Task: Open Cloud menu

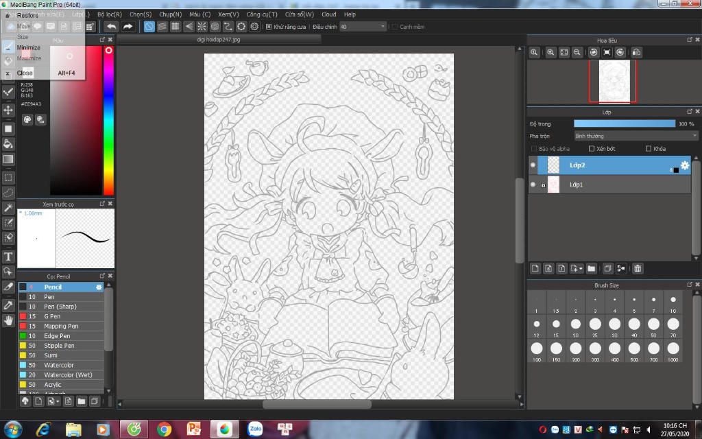Action: (x=328, y=14)
